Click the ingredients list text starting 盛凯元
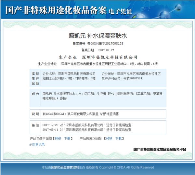Viewport: 195px width, 175px height. click(x=102, y=96)
